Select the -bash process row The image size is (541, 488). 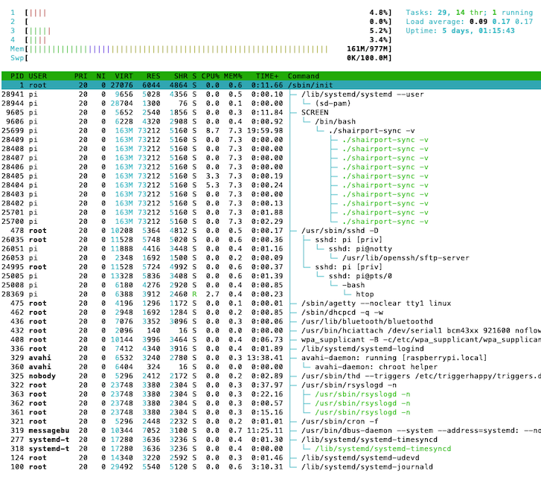[271, 285]
